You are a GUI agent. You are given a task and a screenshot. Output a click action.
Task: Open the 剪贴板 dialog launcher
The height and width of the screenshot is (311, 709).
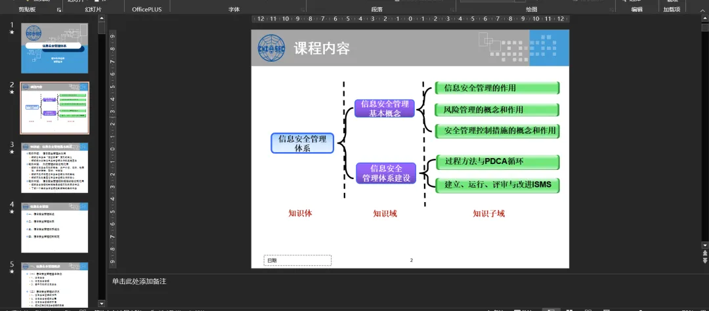click(x=59, y=9)
